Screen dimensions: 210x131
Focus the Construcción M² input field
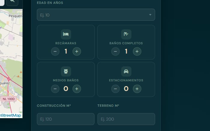pyautogui.click(x=66, y=119)
